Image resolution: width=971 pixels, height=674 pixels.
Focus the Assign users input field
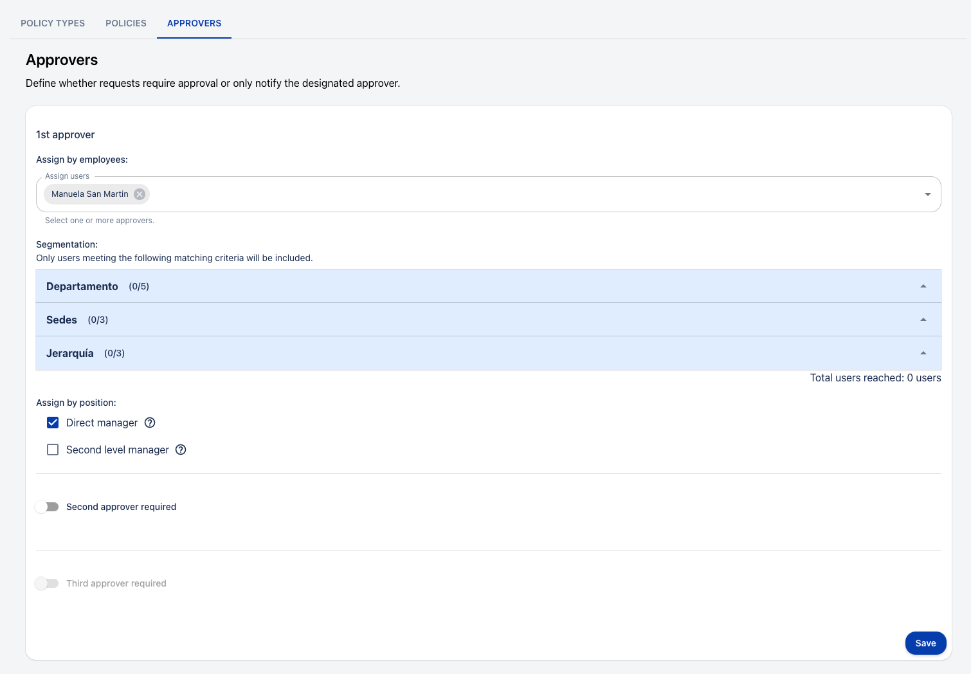tap(514, 194)
